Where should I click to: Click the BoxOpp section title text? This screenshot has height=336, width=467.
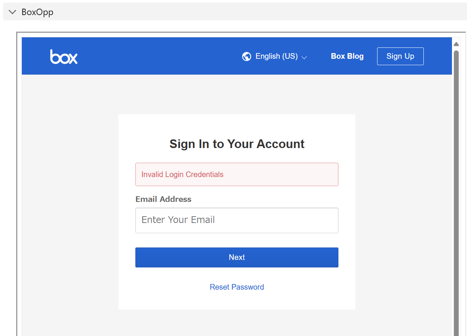pyautogui.click(x=38, y=12)
